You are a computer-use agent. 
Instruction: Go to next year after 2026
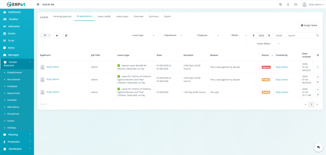[x=269, y=36]
